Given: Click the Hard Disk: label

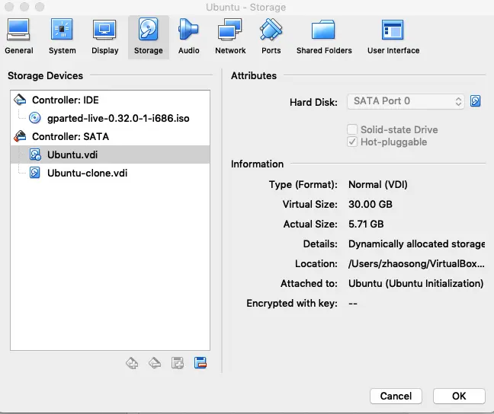Looking at the screenshot, I should coord(313,102).
